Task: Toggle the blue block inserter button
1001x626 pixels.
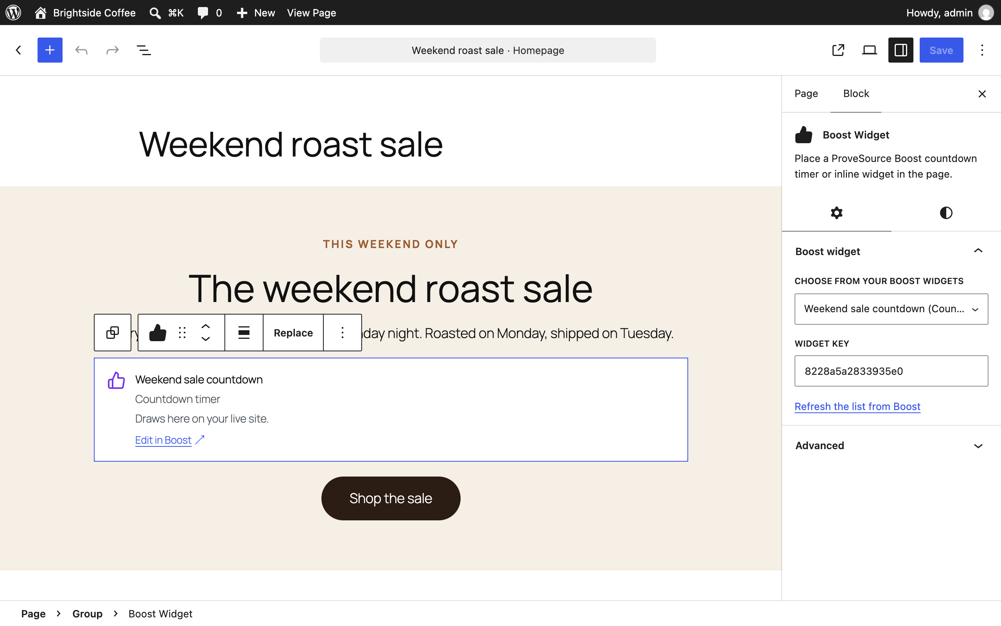Action: click(50, 50)
